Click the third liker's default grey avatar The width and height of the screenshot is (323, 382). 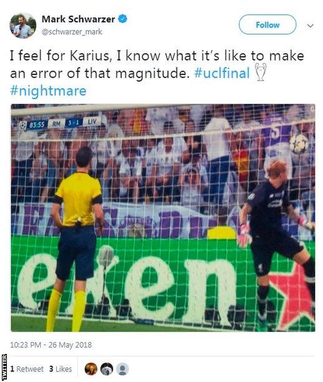click(x=122, y=369)
